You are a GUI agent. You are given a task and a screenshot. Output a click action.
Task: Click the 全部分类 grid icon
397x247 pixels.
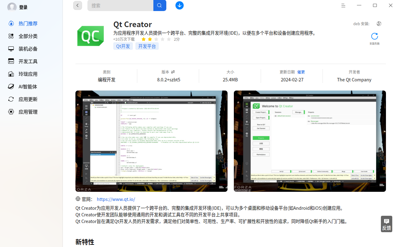[11, 36]
